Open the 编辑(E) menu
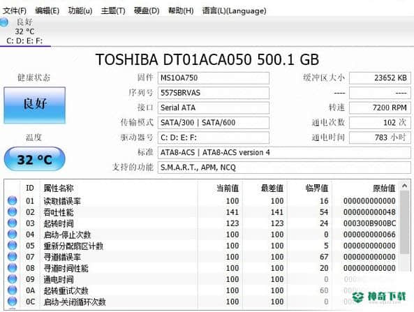The height and width of the screenshot is (312, 414). point(47,11)
